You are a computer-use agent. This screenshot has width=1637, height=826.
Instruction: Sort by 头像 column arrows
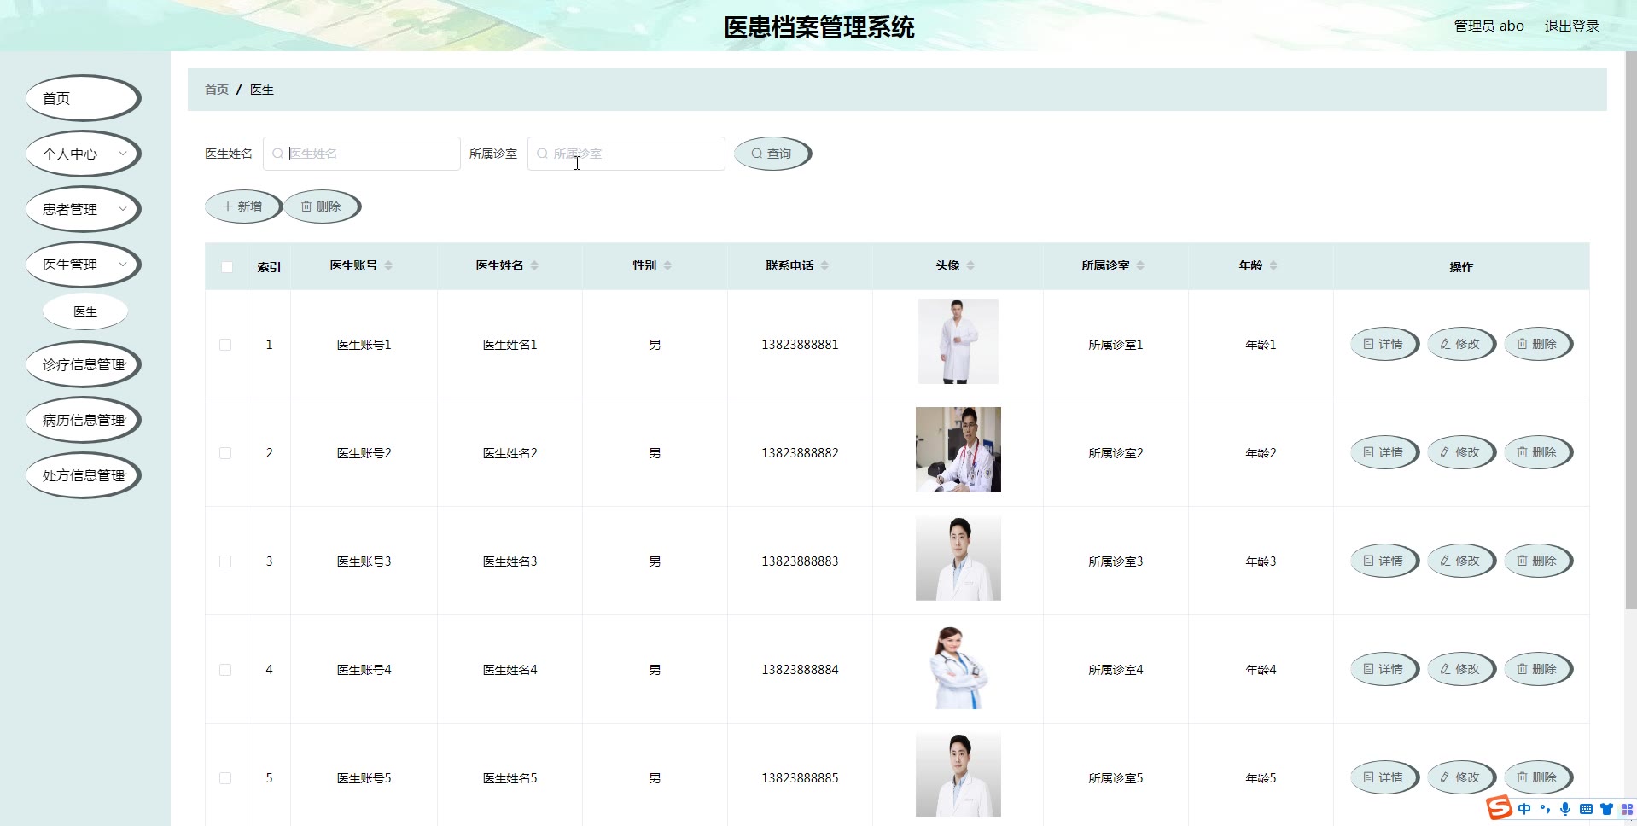970,265
